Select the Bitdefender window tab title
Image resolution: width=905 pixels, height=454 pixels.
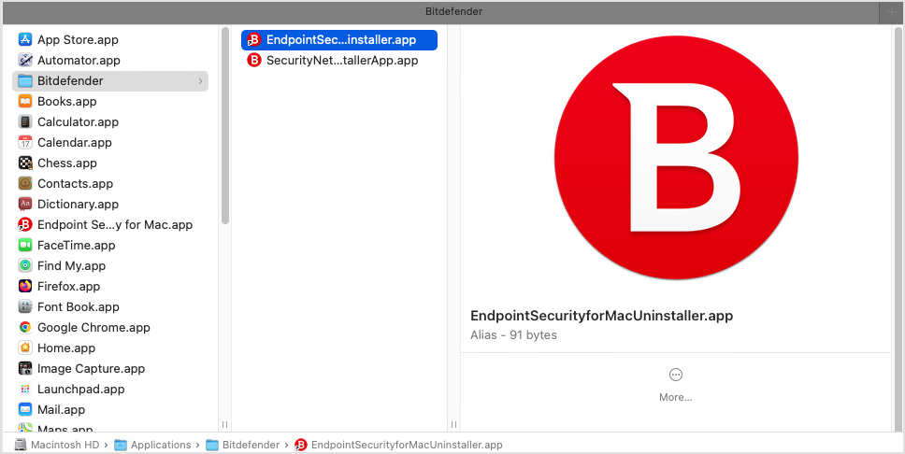[x=453, y=11]
